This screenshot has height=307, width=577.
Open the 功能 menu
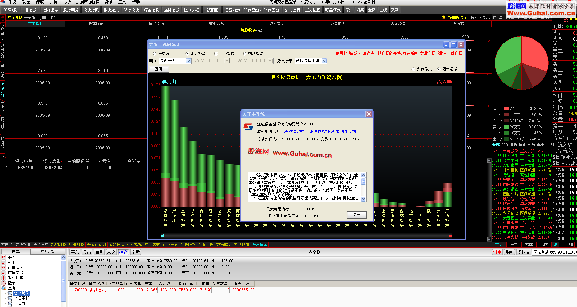pyautogui.click(x=26, y=2)
